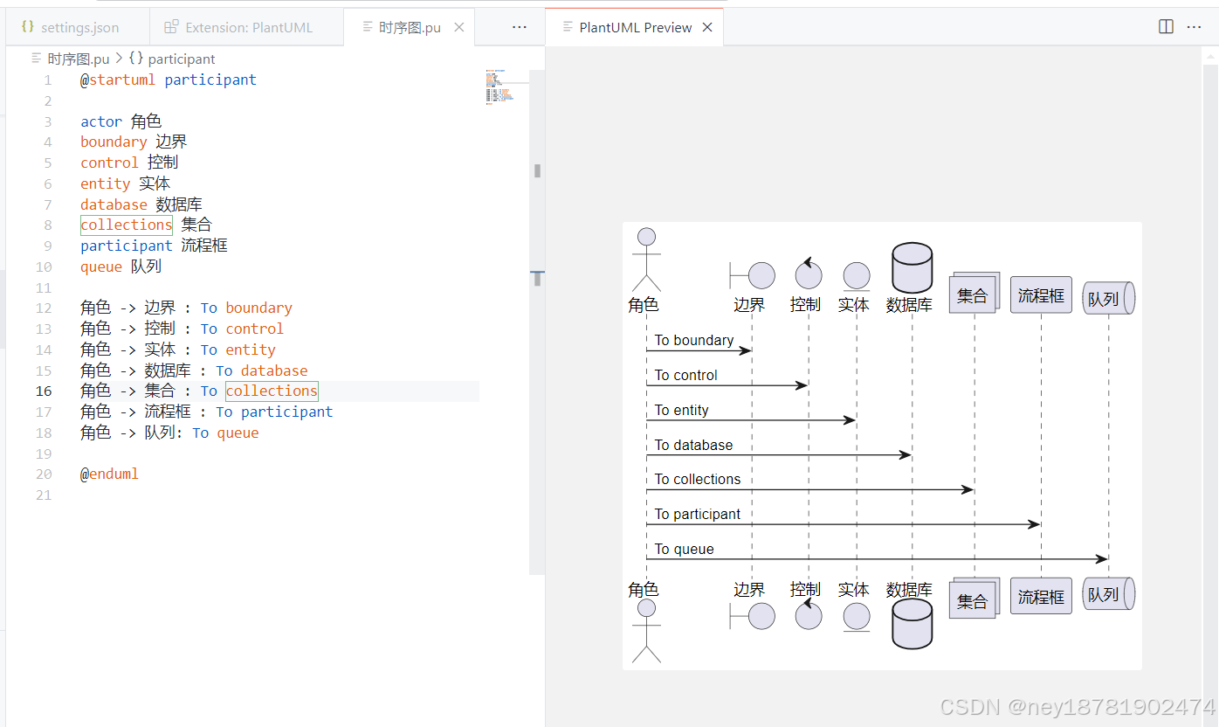Click the top 集合 collections box

click(974, 293)
